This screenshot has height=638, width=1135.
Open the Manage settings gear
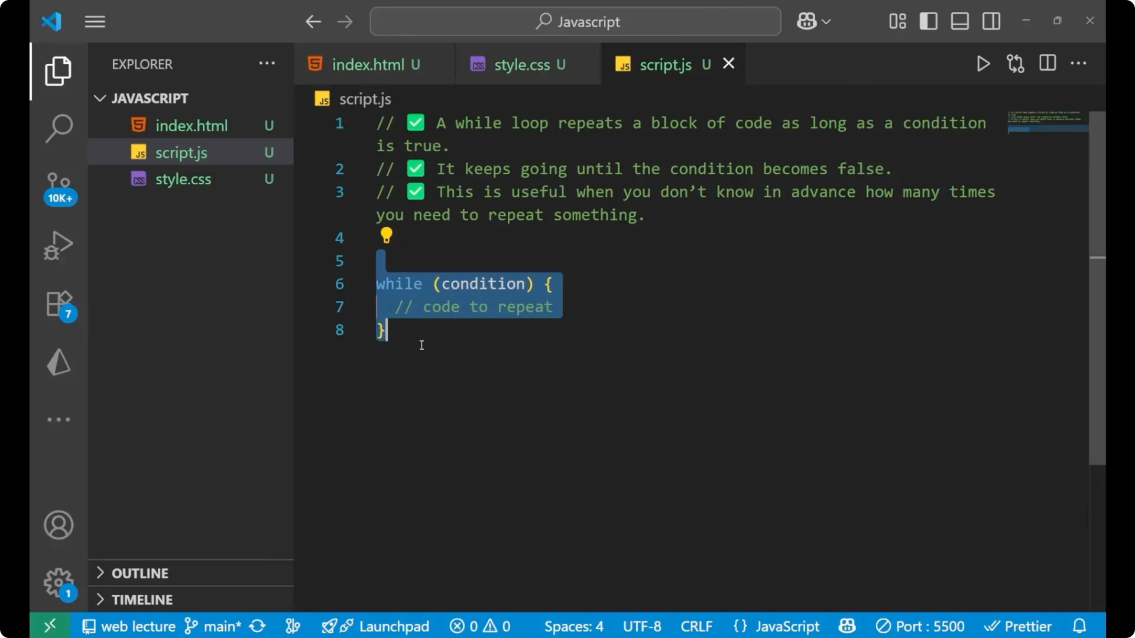pyautogui.click(x=58, y=582)
